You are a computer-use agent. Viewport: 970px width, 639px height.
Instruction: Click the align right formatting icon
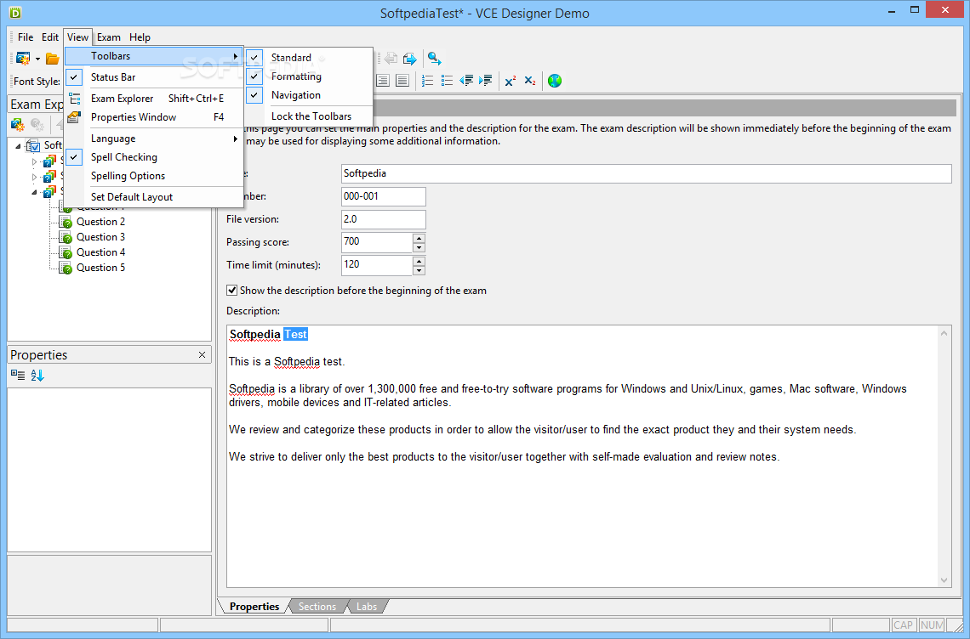coord(383,81)
